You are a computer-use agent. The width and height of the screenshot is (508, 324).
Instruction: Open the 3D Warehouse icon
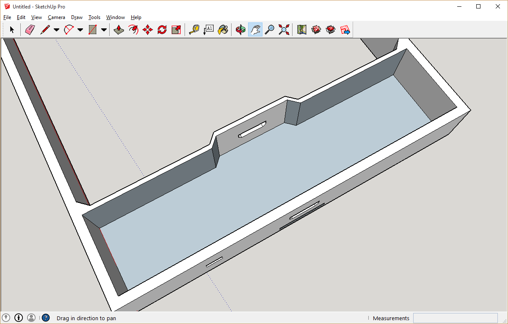(316, 30)
